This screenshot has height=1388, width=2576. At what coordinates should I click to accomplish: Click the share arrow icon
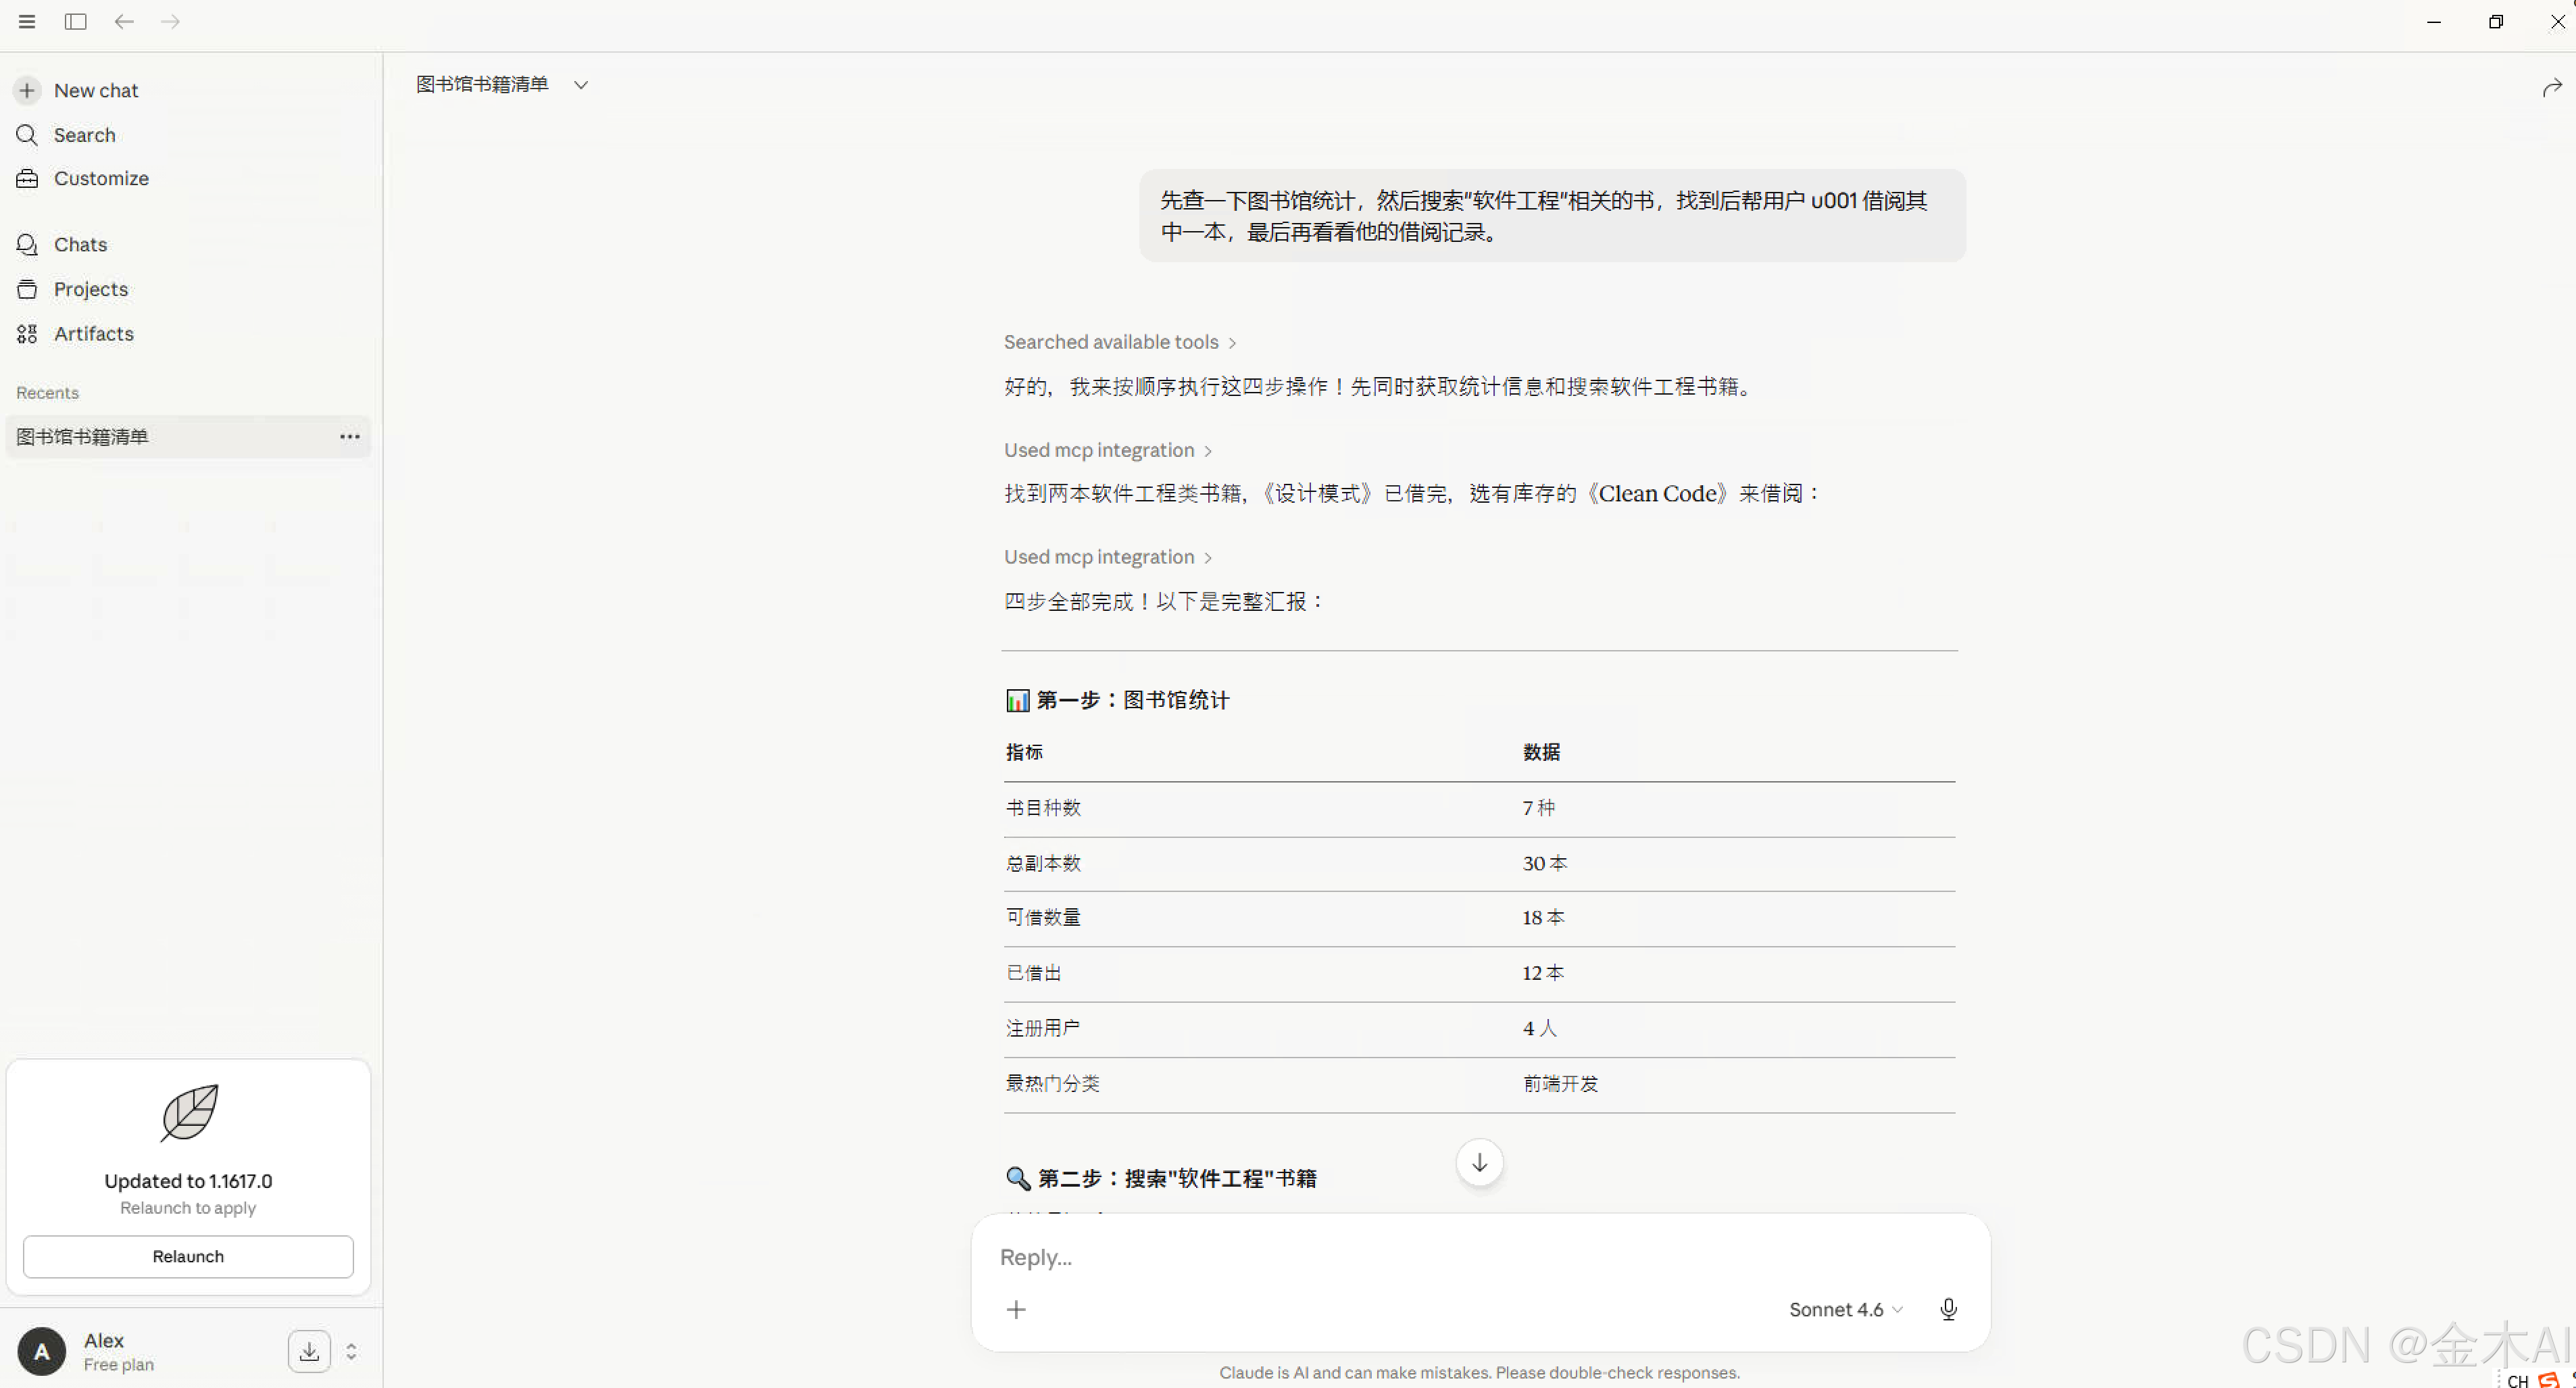point(2551,88)
